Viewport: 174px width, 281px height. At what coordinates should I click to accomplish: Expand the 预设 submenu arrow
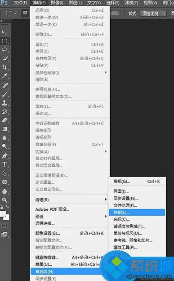coord(106,216)
